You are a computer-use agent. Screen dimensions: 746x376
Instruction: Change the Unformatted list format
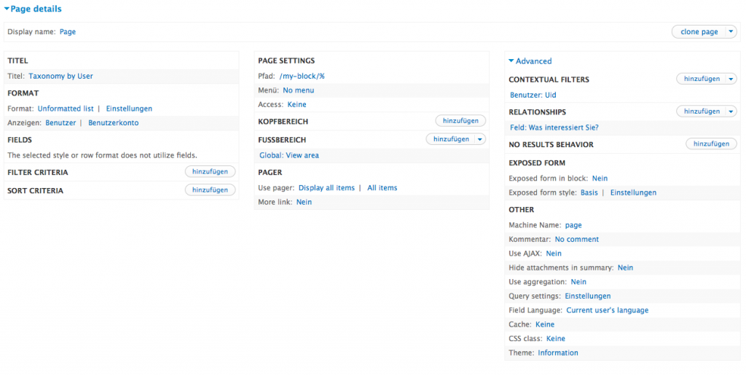point(66,109)
